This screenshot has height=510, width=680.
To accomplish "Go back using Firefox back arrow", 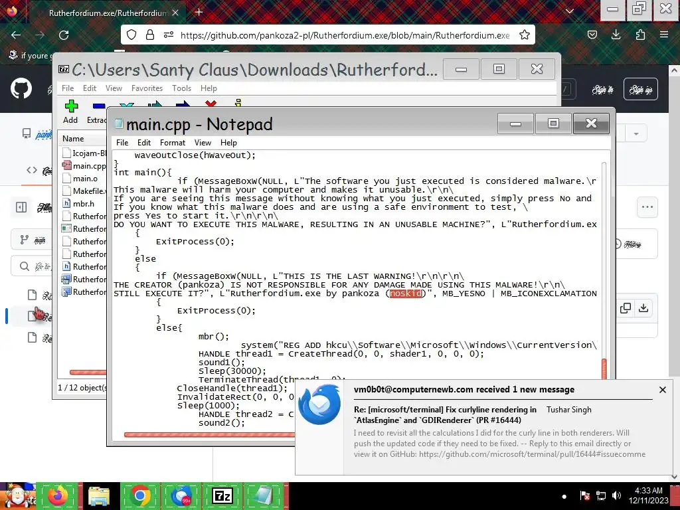I will point(16,35).
